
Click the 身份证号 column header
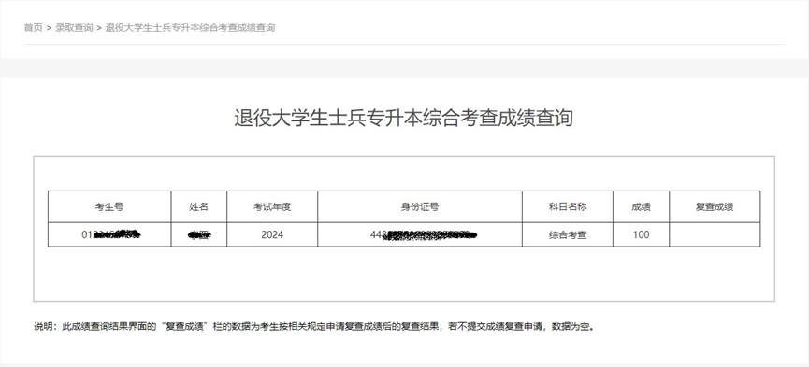[420, 206]
